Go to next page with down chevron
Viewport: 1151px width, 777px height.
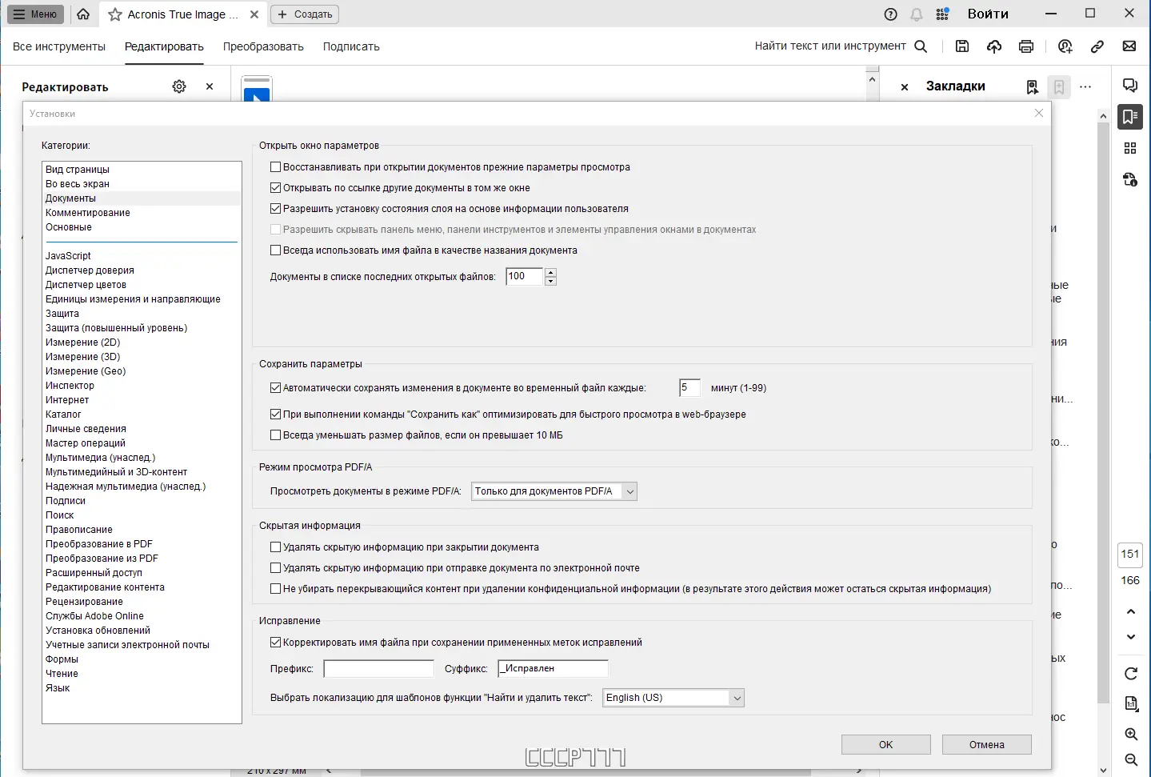(x=1131, y=638)
